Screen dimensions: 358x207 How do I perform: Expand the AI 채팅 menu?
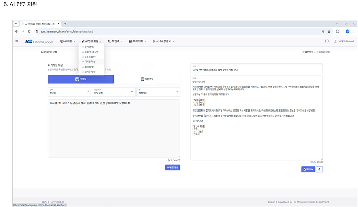click(x=68, y=41)
